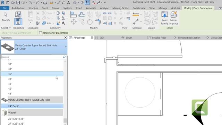Toggle Thin Lines icon in quick access toolbar
This screenshot has width=222, height=125.
[x=87, y=2]
